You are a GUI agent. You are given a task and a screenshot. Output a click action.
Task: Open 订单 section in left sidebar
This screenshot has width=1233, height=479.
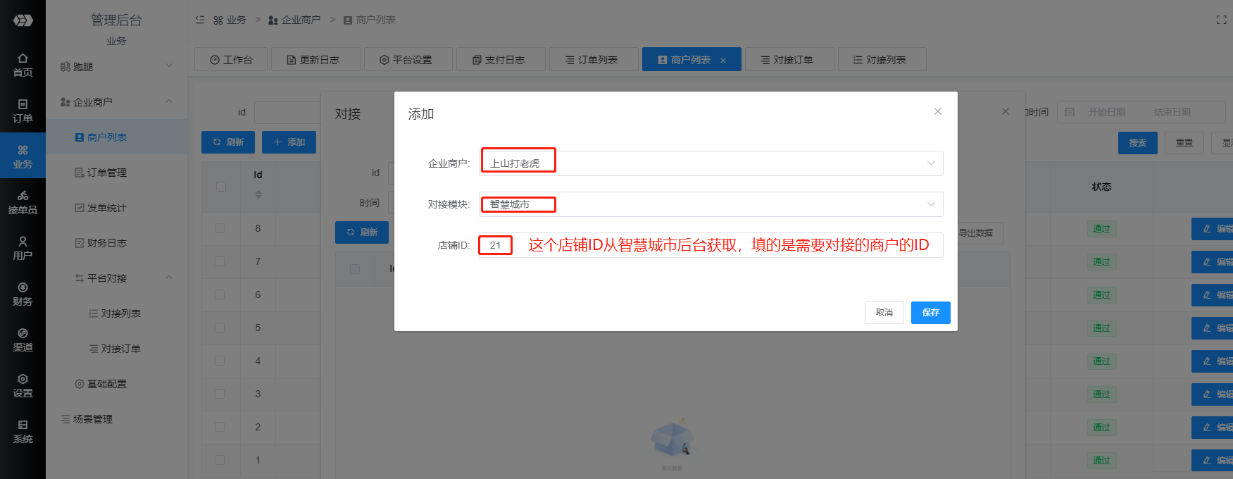(23, 111)
